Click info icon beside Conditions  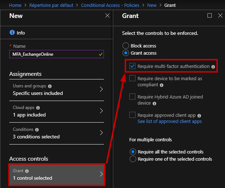pyautogui.click(x=37, y=130)
